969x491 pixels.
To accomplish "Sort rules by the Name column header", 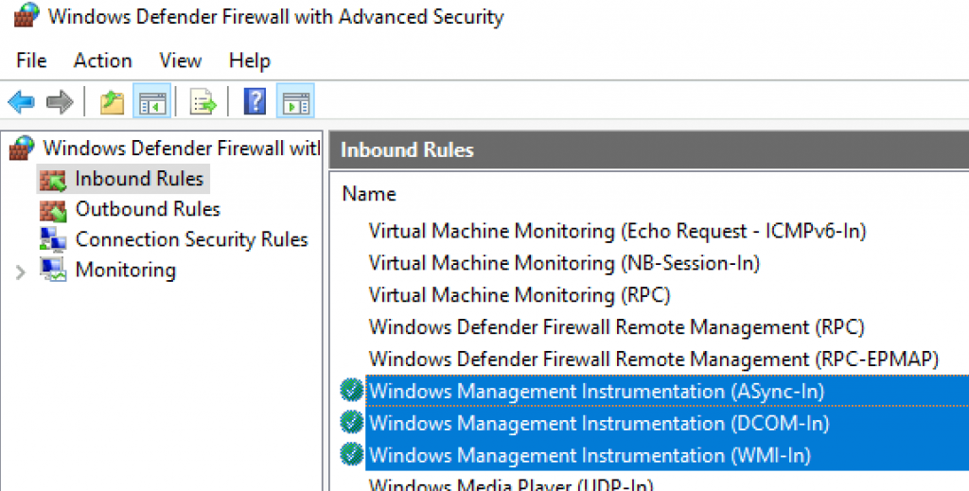I will (x=369, y=194).
